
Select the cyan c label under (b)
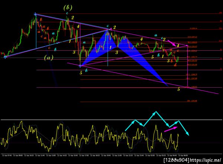tap(67, 13)
